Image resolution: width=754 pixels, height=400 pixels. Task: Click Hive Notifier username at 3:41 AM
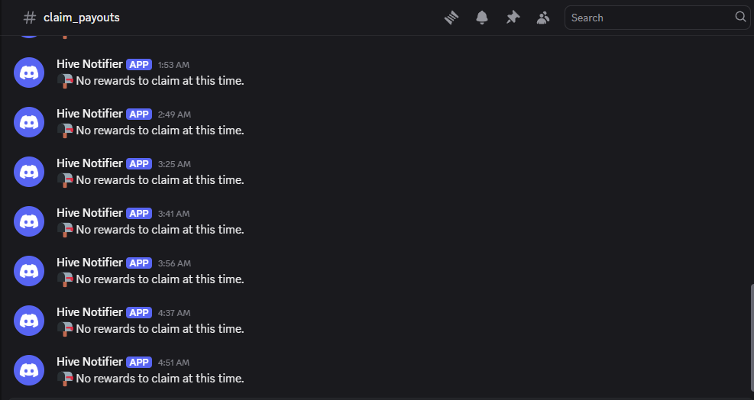pos(89,212)
